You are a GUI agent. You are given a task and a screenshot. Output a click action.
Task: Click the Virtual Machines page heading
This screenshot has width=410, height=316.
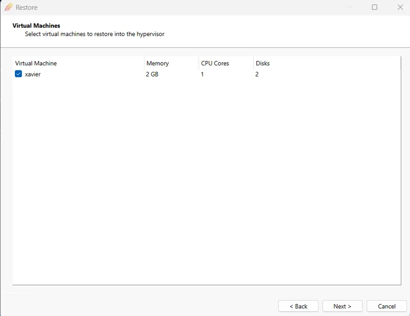coord(36,26)
